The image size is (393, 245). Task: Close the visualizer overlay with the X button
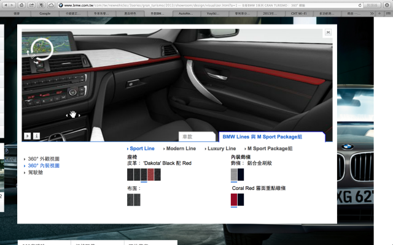(x=328, y=32)
